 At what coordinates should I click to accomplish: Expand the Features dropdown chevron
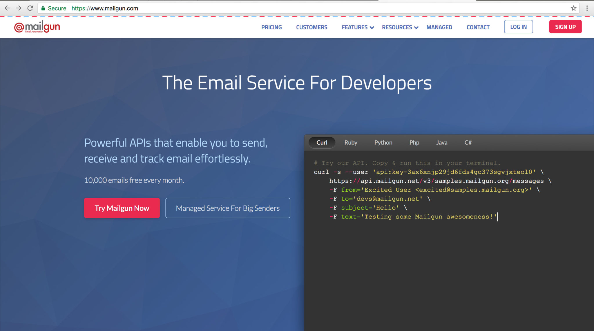coord(372,28)
